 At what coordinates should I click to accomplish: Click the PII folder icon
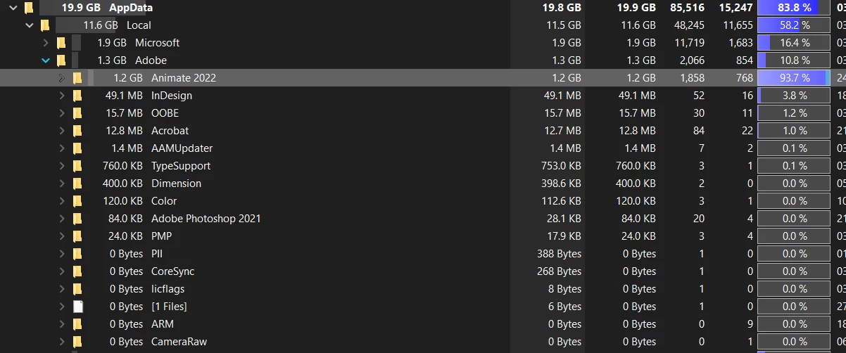pyautogui.click(x=77, y=254)
